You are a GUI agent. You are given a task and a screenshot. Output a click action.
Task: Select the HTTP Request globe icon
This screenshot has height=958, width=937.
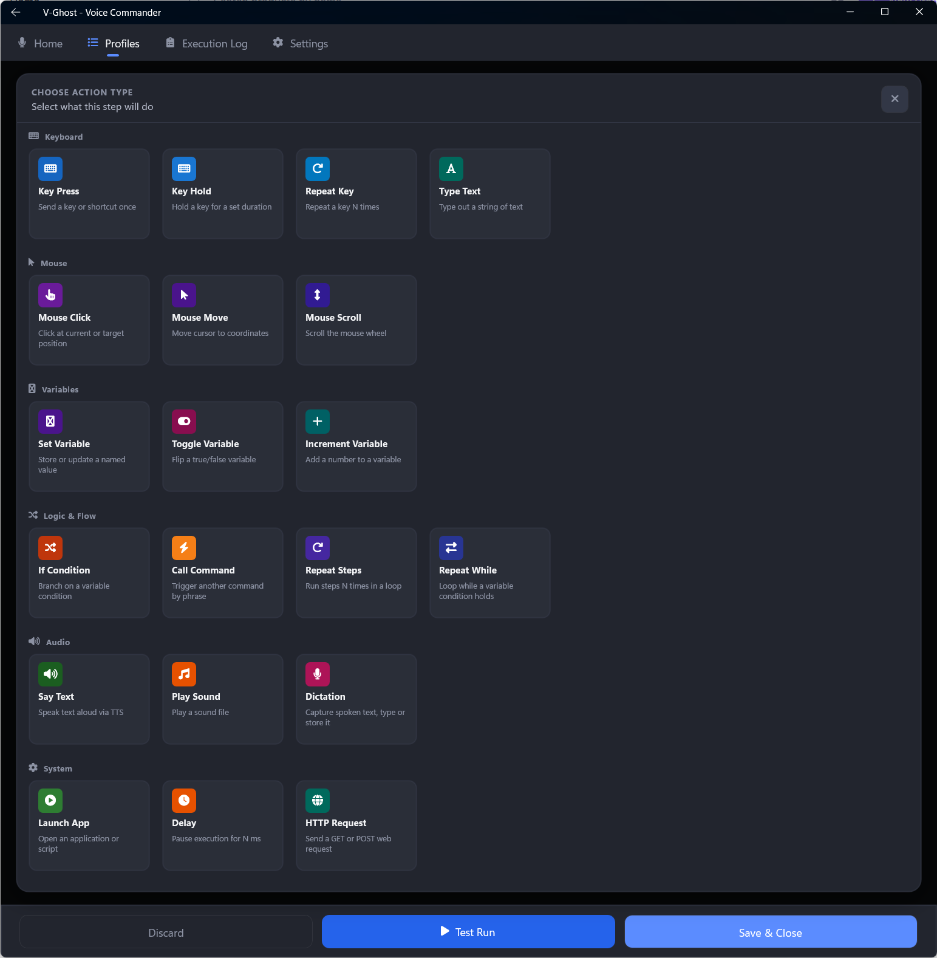pos(318,801)
